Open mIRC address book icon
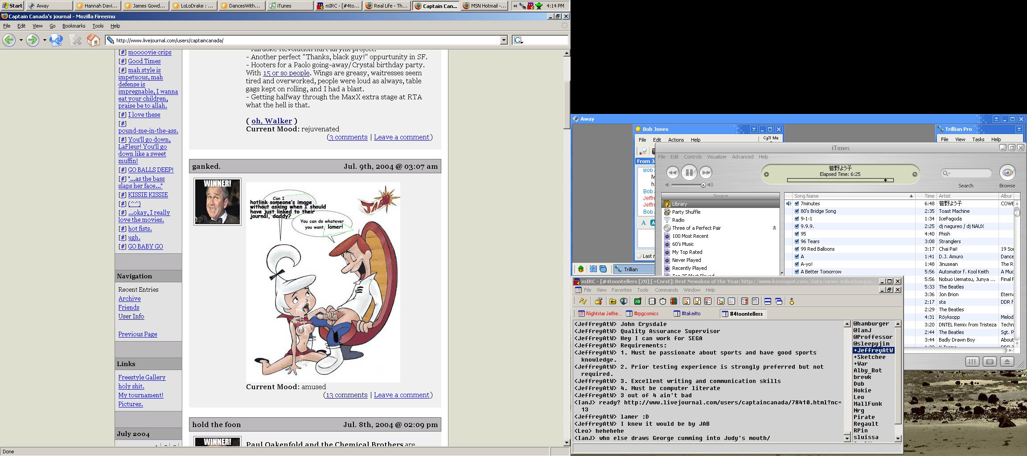This screenshot has height=456, width=1027. click(652, 301)
